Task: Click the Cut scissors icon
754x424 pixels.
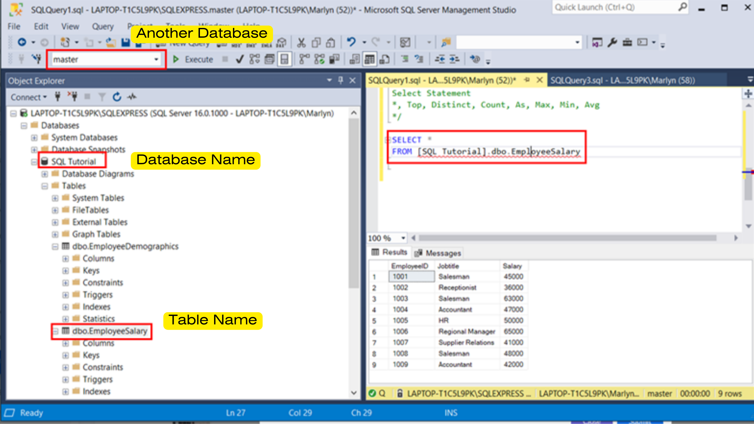Action: pyautogui.click(x=301, y=43)
